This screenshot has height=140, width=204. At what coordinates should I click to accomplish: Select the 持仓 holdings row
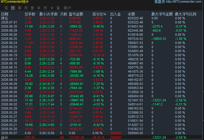[101, 18]
